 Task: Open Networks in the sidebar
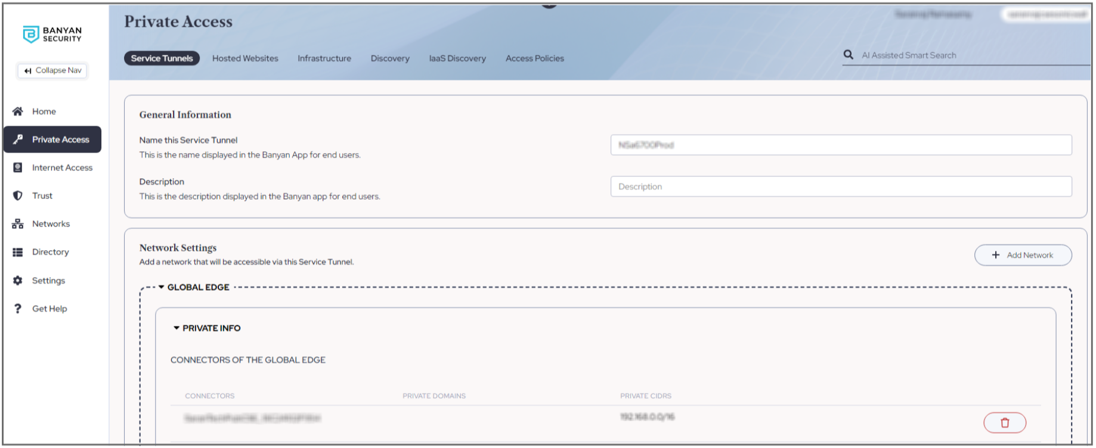click(x=52, y=224)
